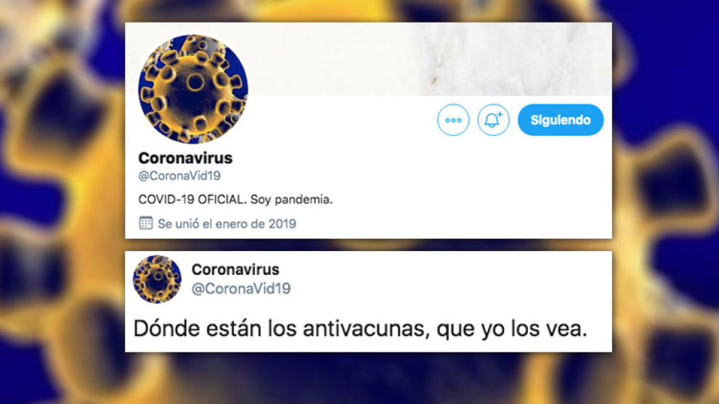Screen dimensions: 719x404
Task: Click the calendar icon next to join date
Action: coord(146,223)
